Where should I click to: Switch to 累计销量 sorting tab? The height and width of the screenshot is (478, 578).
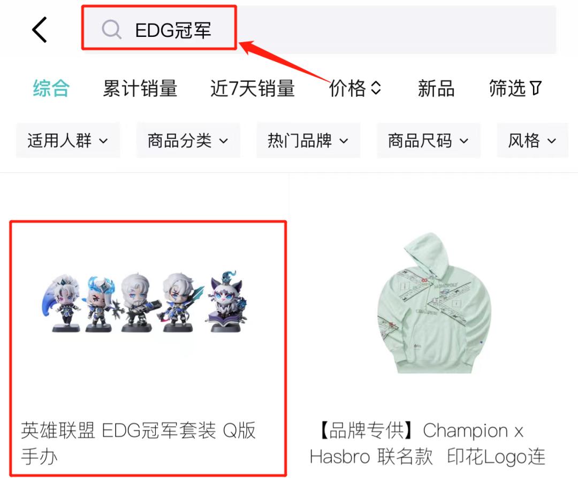point(140,88)
